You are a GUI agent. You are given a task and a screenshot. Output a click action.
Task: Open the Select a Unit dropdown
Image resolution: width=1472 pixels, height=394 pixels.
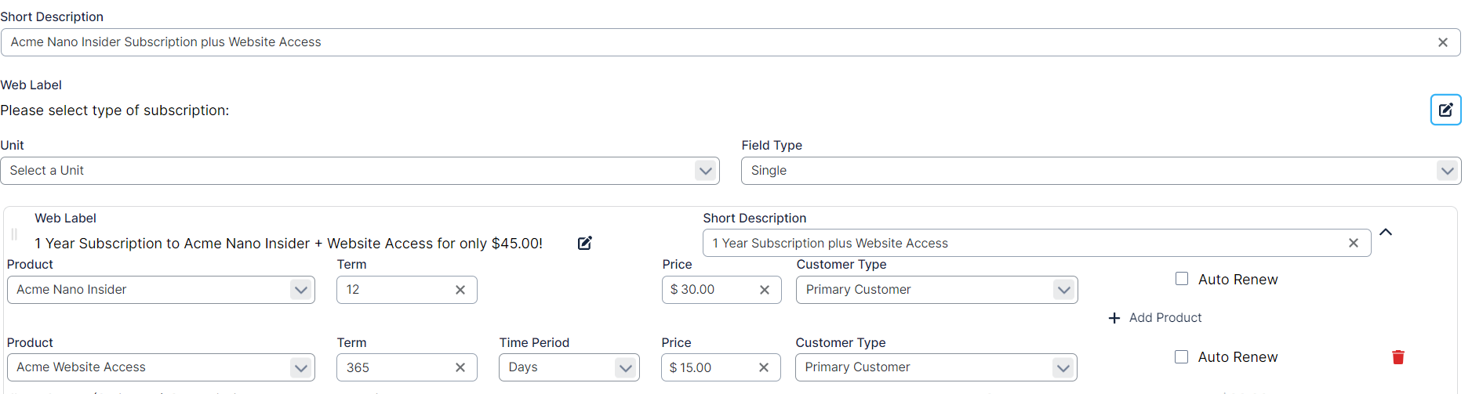tap(705, 171)
